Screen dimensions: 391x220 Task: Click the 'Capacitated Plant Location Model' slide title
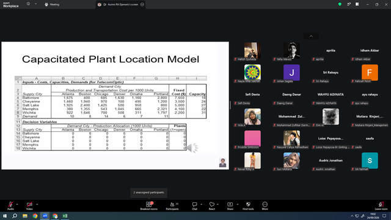coord(111,59)
